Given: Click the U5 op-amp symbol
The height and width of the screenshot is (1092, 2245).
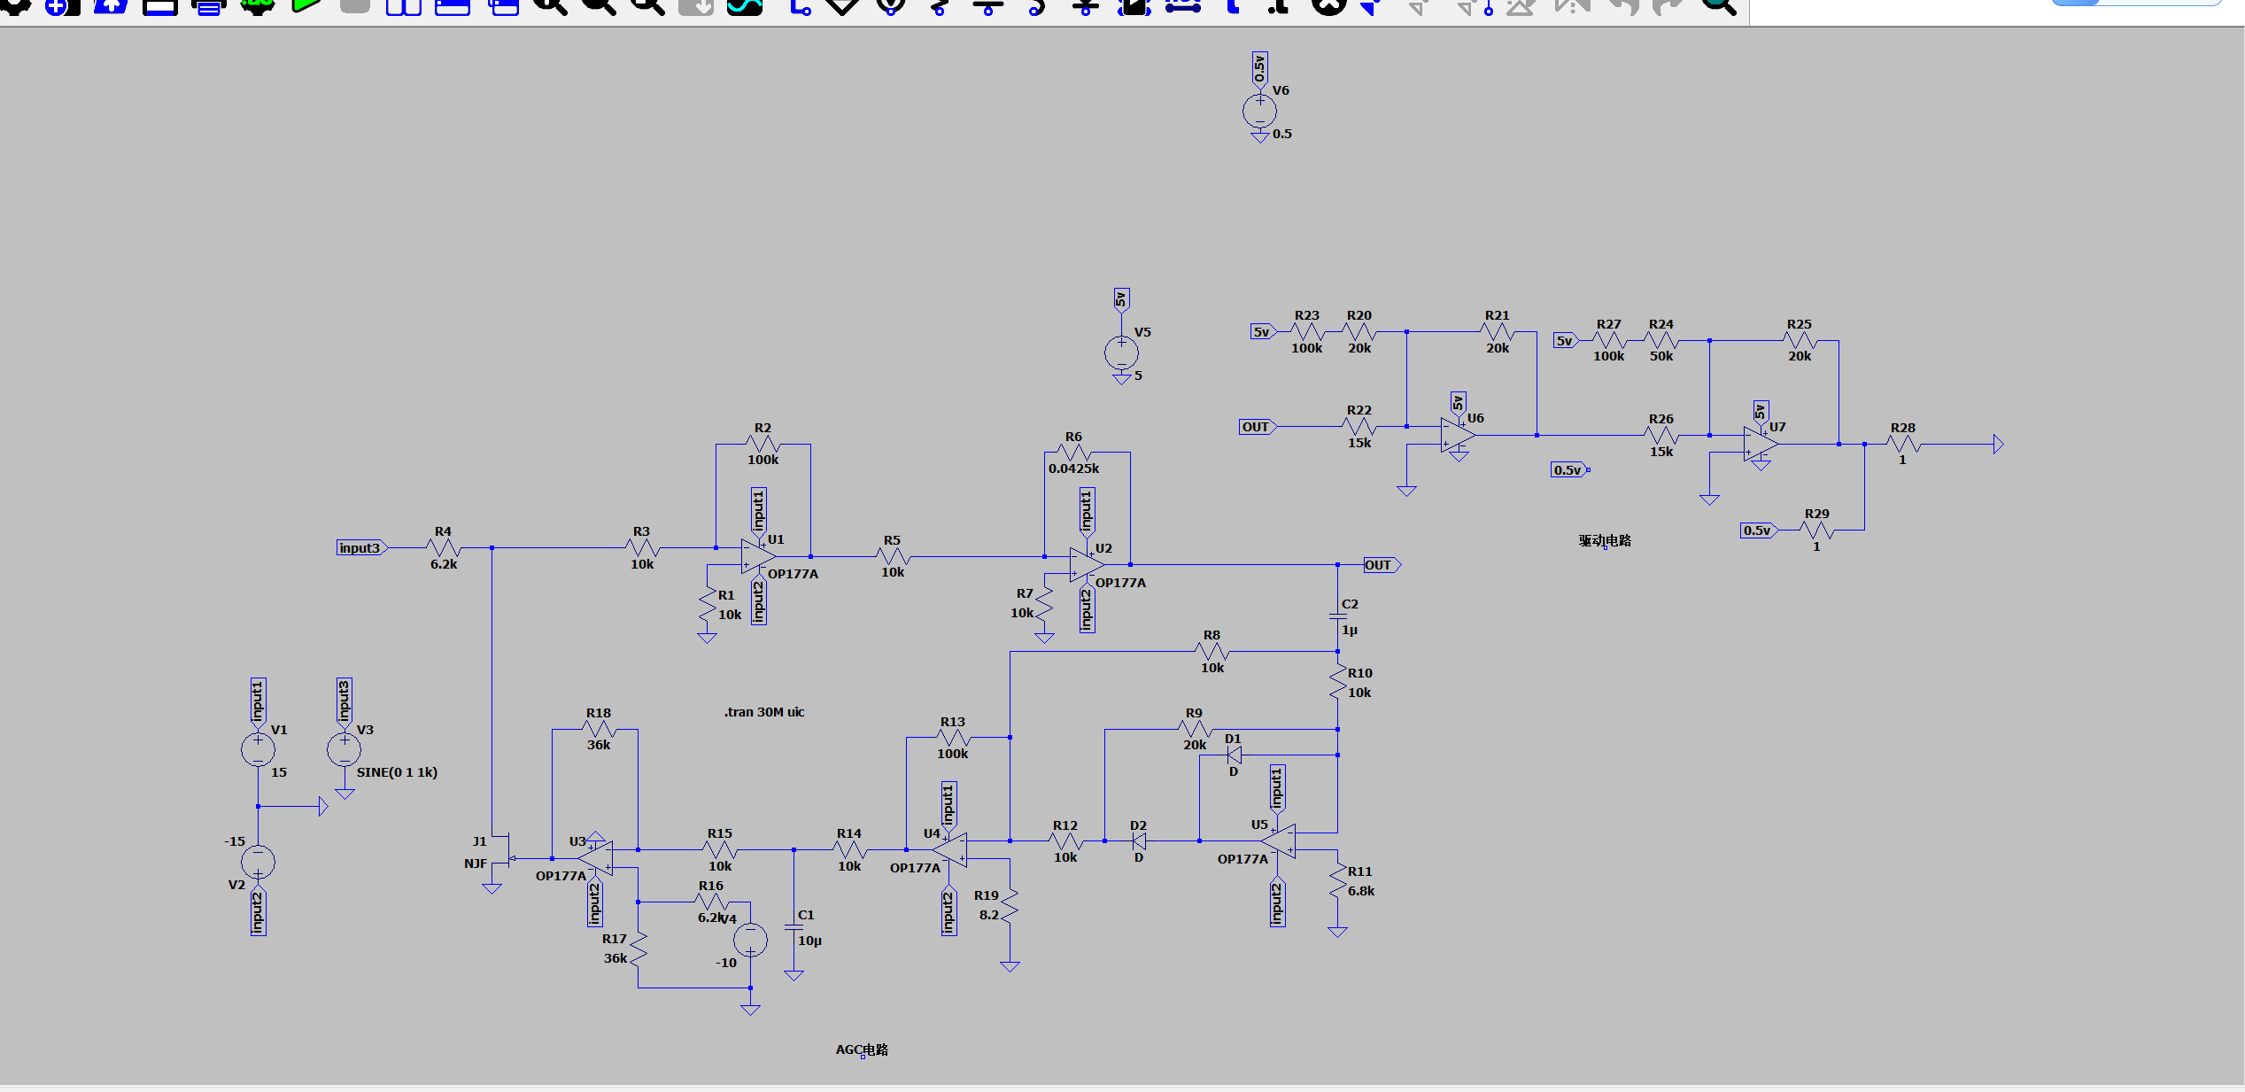Looking at the screenshot, I should coord(1278,840).
